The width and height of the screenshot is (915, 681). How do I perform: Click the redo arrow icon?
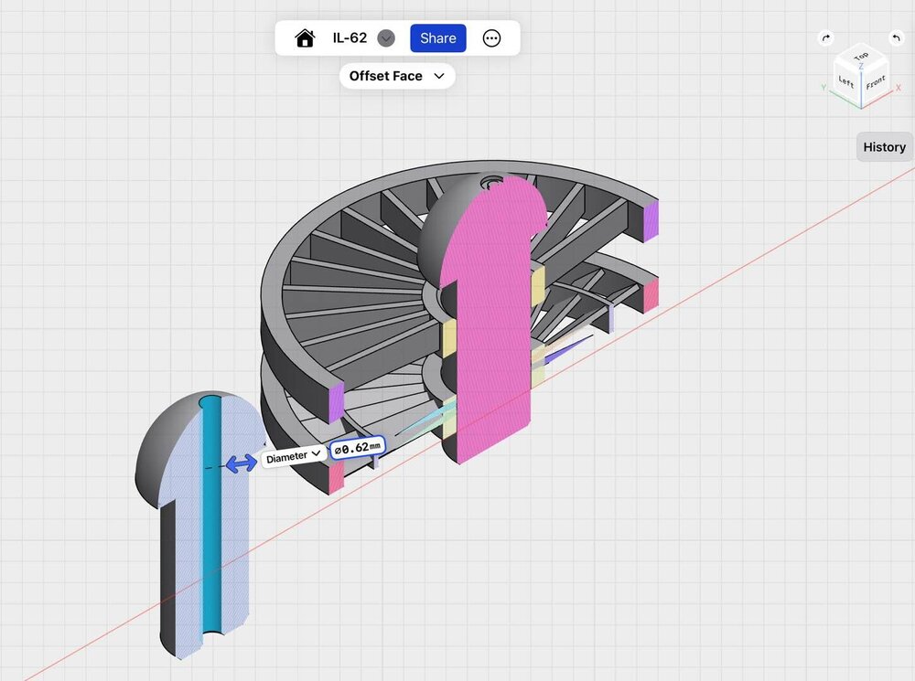825,38
